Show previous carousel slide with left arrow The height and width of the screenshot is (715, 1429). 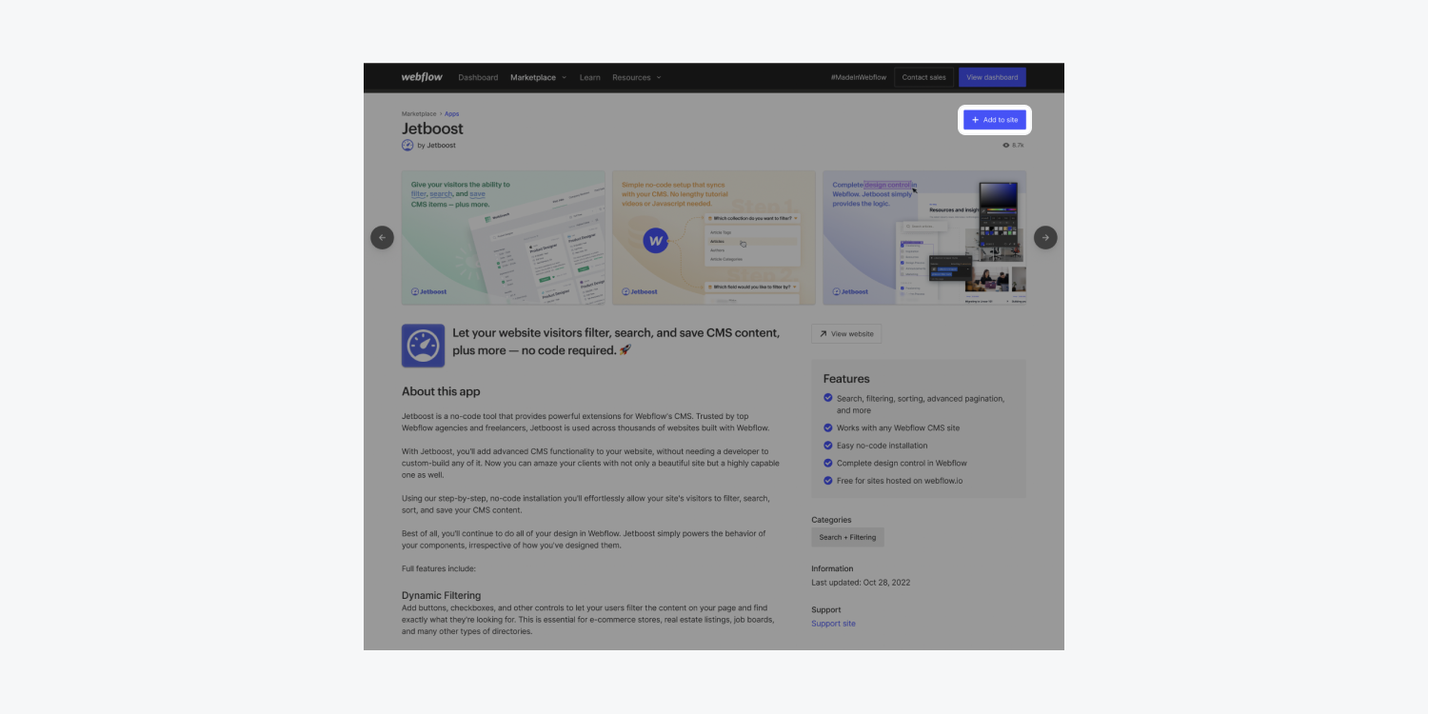[x=382, y=237]
